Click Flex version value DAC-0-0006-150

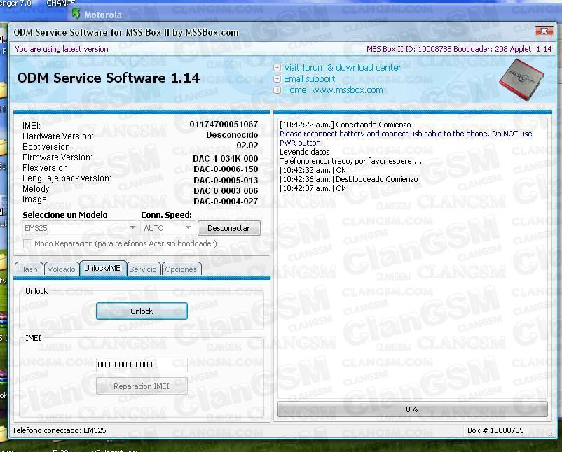(226, 169)
